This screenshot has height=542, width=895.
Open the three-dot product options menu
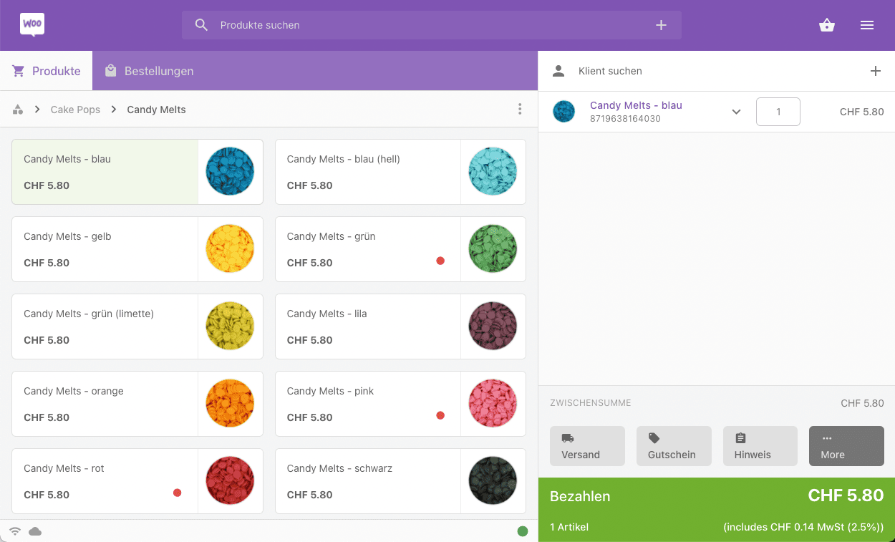[520, 110]
